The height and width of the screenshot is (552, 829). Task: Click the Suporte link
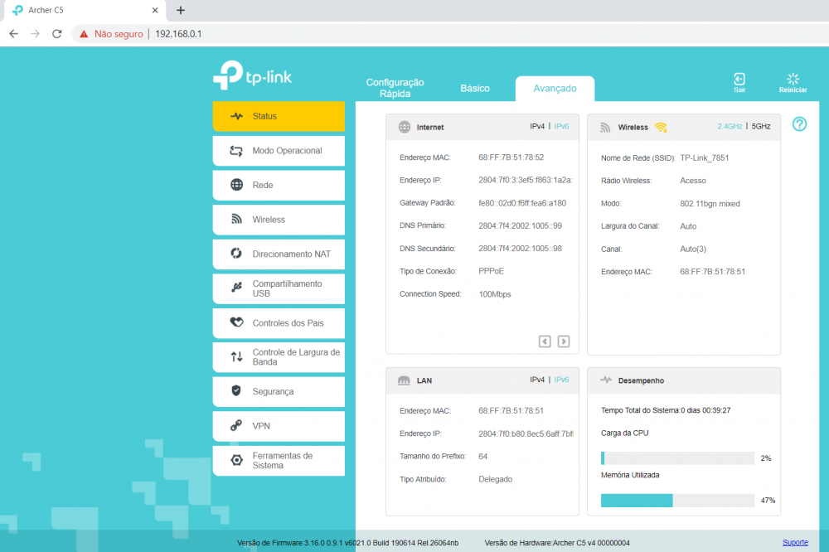(x=795, y=542)
